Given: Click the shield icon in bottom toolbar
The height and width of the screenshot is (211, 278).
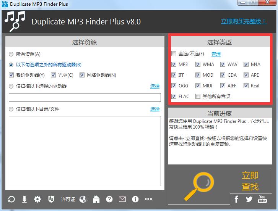Looking at the screenshot, I should click(x=51, y=199).
